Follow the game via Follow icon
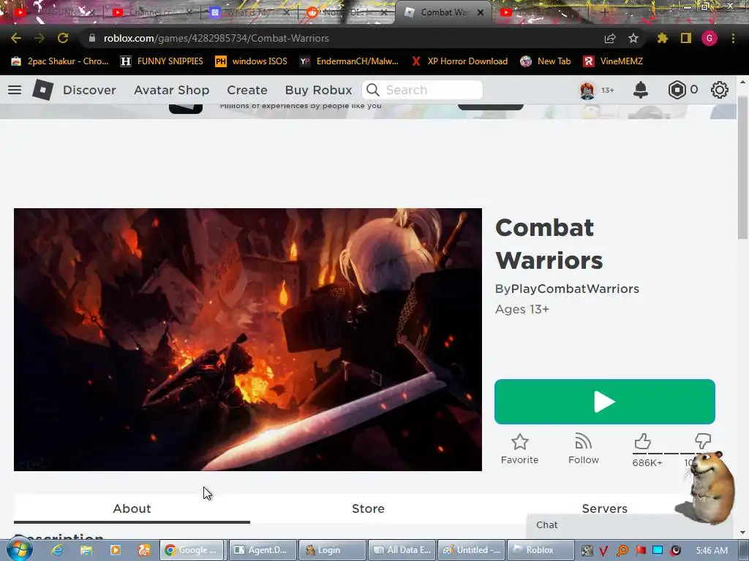 point(583,442)
